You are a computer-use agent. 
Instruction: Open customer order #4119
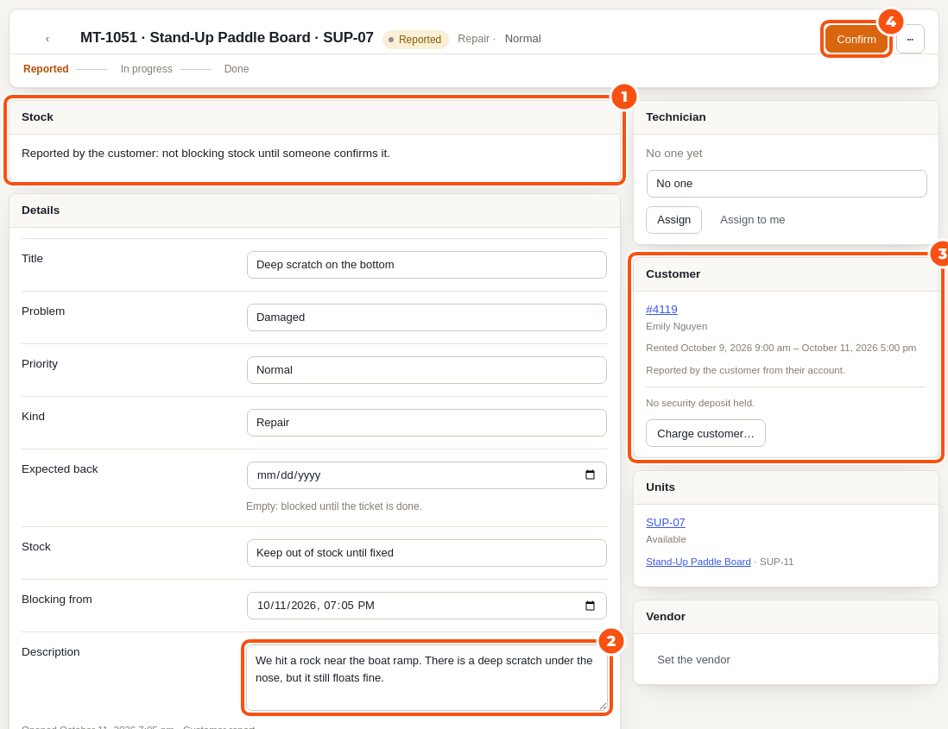pos(661,309)
